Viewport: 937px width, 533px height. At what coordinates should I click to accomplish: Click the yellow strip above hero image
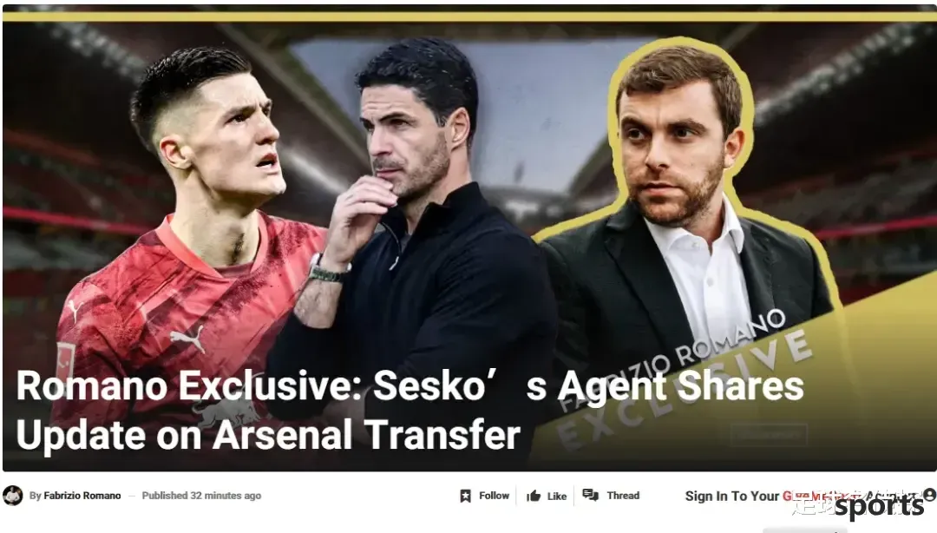[x=469, y=16]
